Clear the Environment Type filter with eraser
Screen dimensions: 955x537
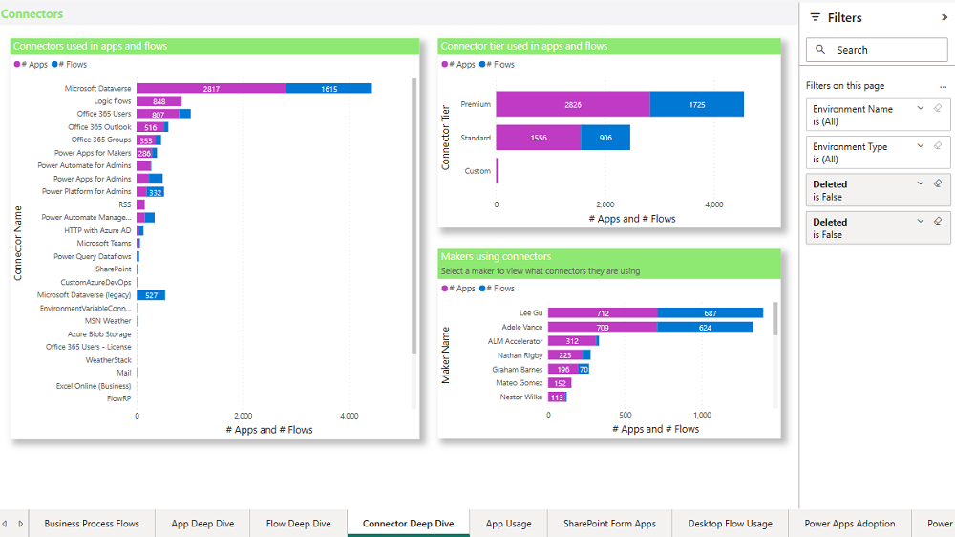tap(937, 146)
